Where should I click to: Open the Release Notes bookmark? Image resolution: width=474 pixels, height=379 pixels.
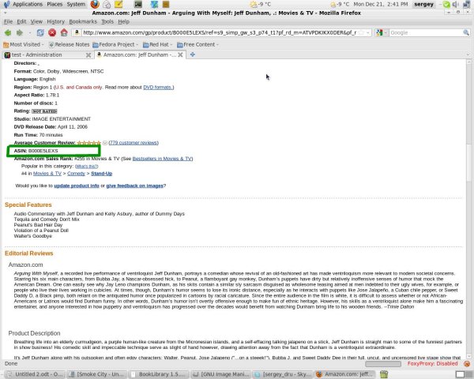70,44
